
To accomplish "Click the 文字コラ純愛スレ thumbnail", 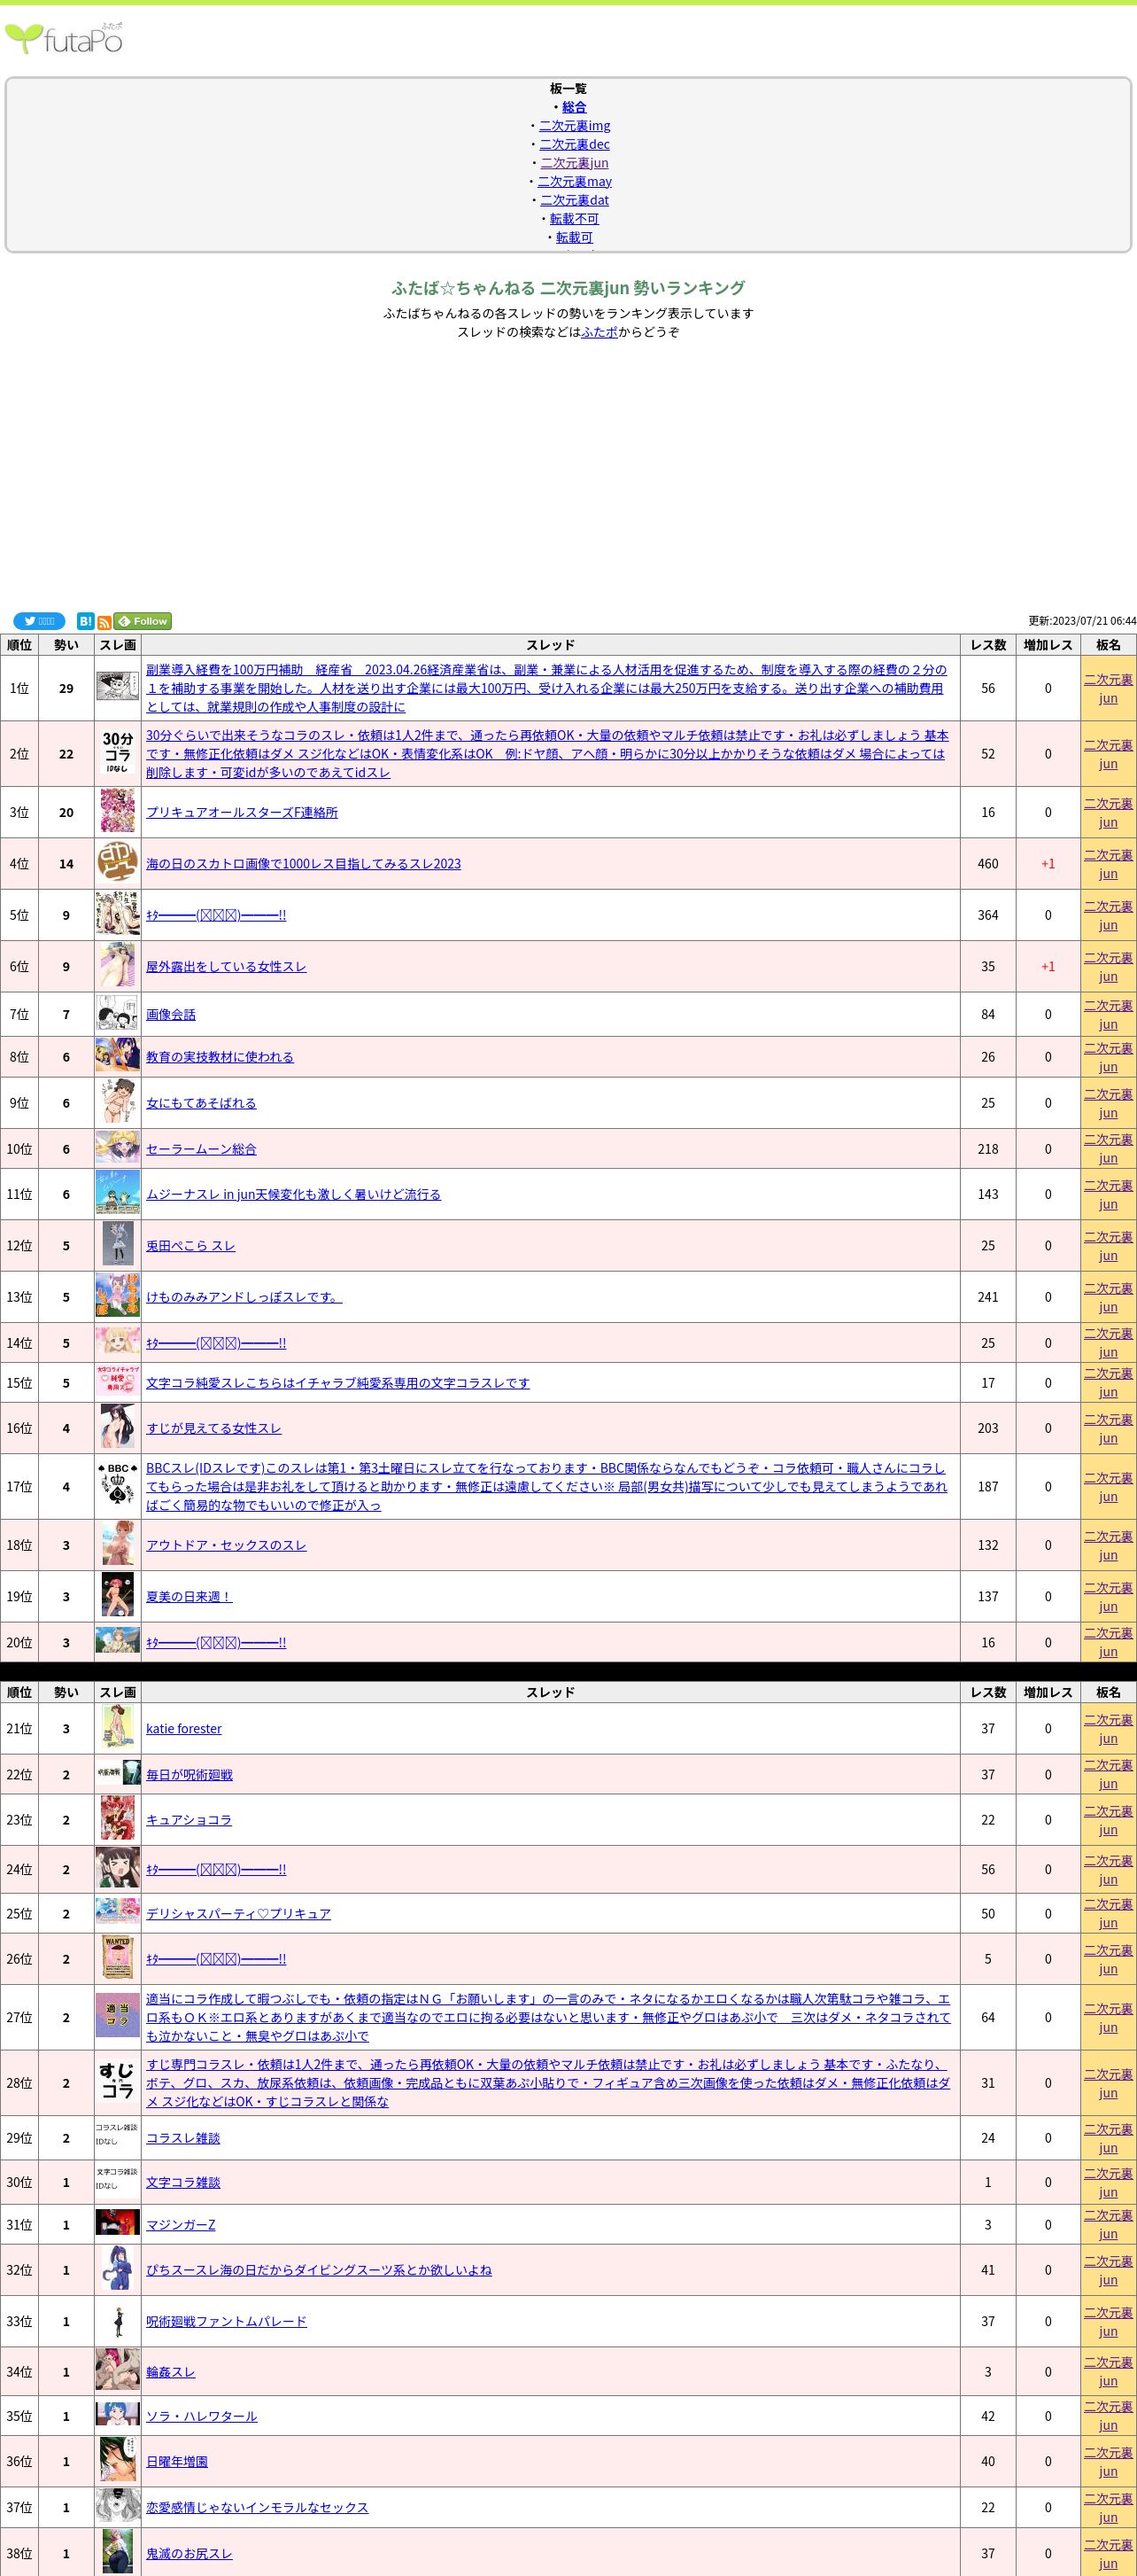I will pos(117,1382).
